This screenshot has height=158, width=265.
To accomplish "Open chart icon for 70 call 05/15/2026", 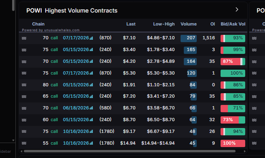I will click(x=91, y=61).
